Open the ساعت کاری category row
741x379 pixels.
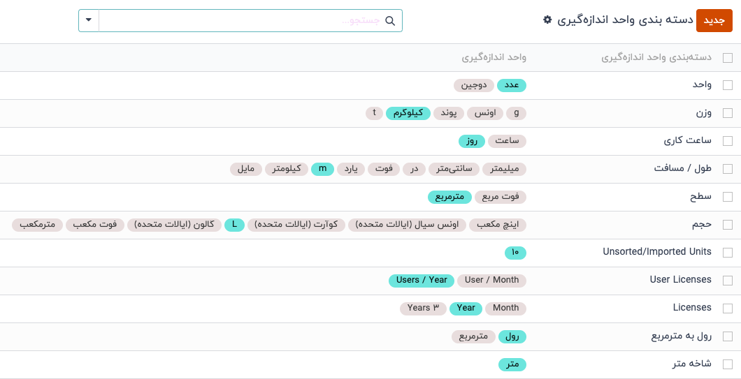click(688, 140)
